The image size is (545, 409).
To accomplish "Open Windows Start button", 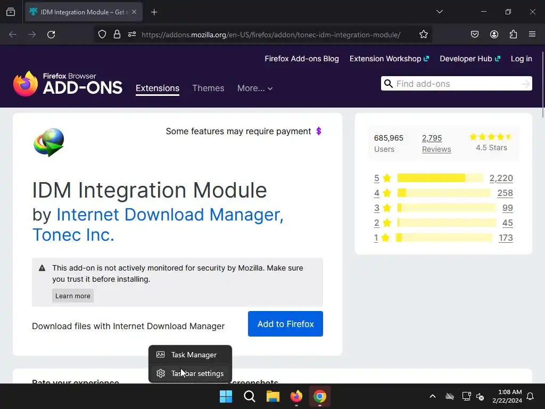I will tap(226, 396).
